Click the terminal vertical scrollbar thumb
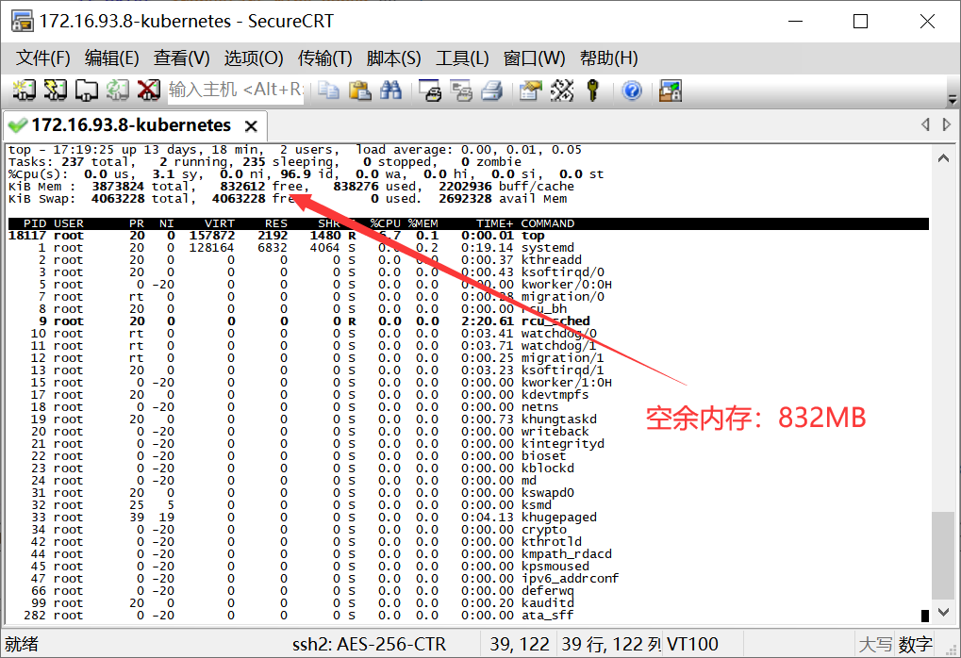Image resolution: width=961 pixels, height=658 pixels. [937, 554]
